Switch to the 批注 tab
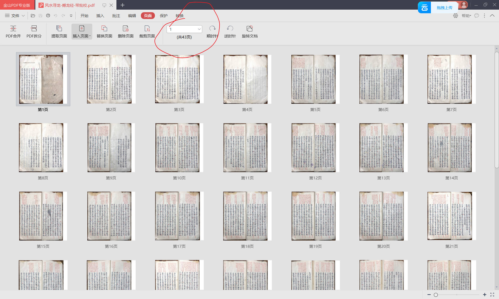 tap(116, 16)
